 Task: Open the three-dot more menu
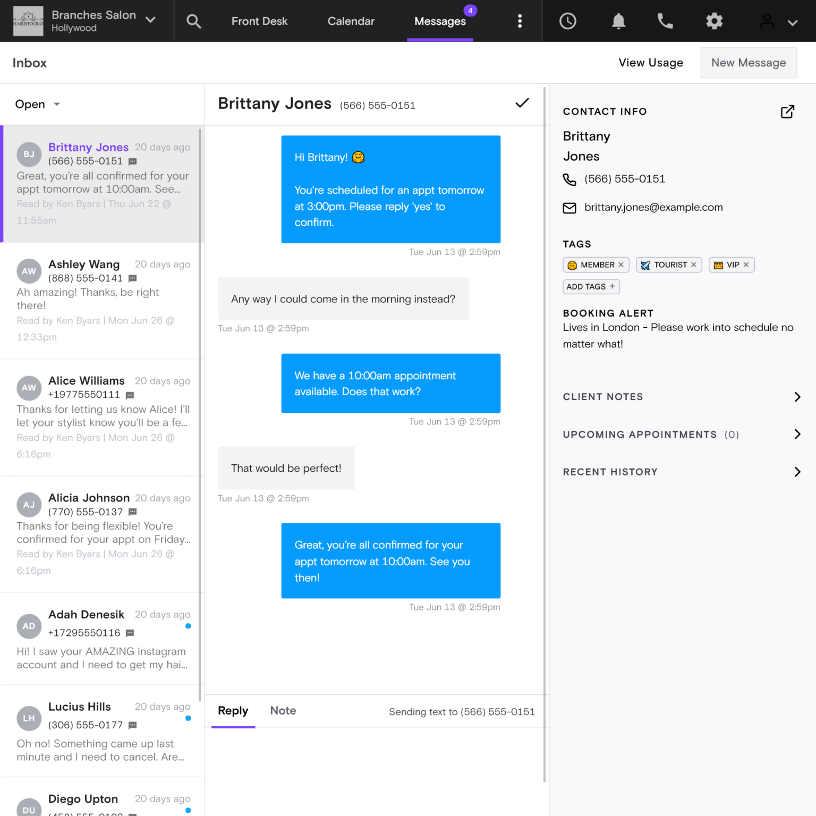coord(520,21)
